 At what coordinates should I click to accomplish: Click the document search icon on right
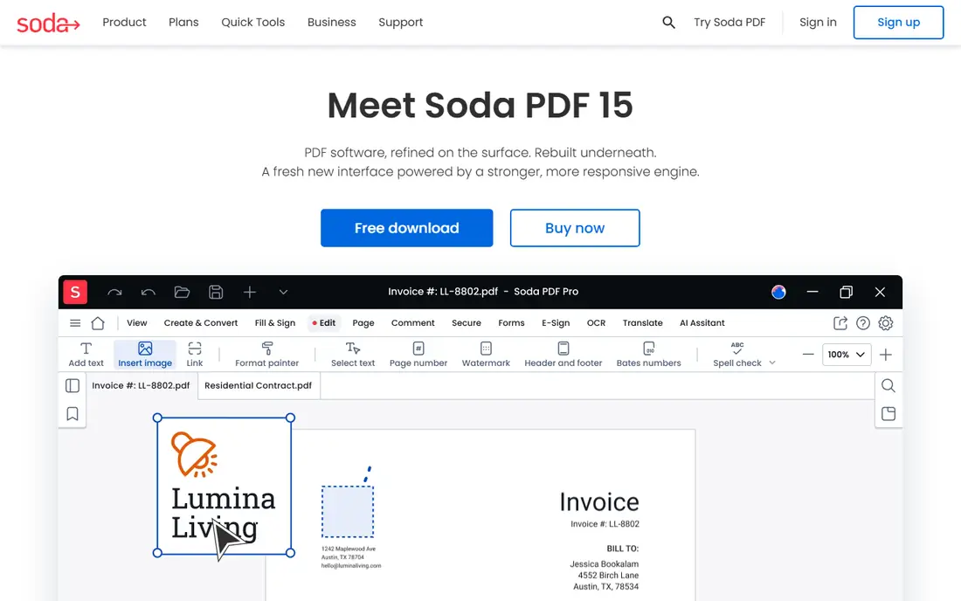tap(888, 385)
